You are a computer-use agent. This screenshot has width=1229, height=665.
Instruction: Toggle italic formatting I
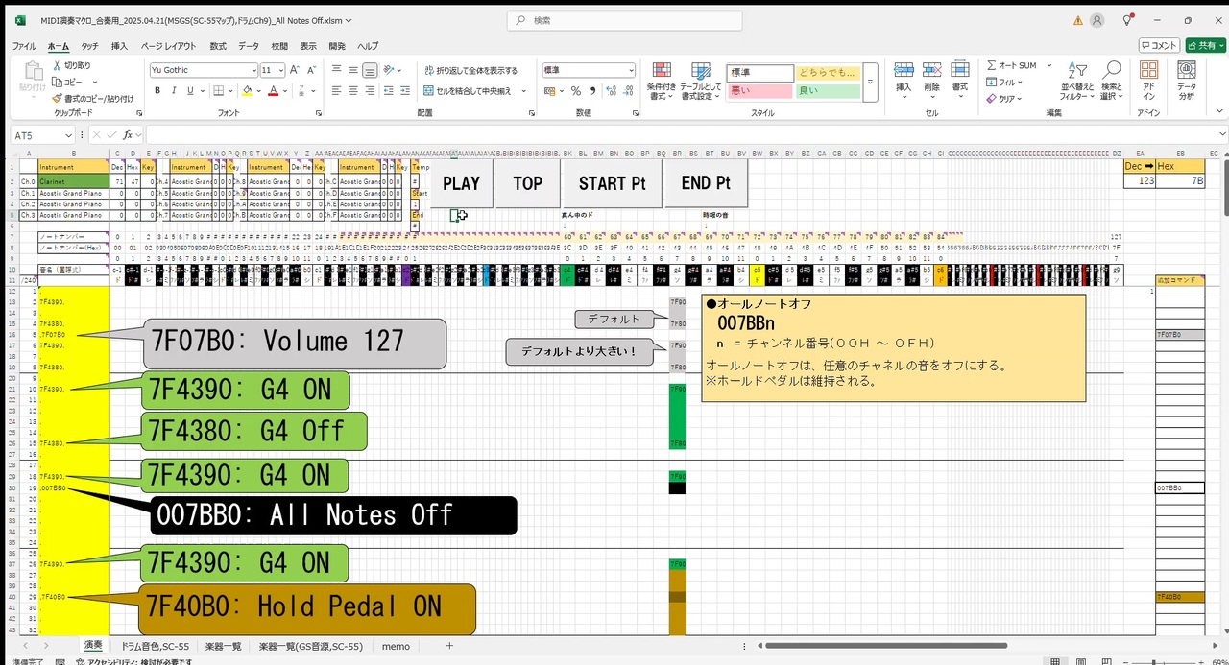[x=174, y=91]
